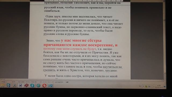Open the volume tray icon
Viewport: 172px width, 97px height.
pos(152,86)
